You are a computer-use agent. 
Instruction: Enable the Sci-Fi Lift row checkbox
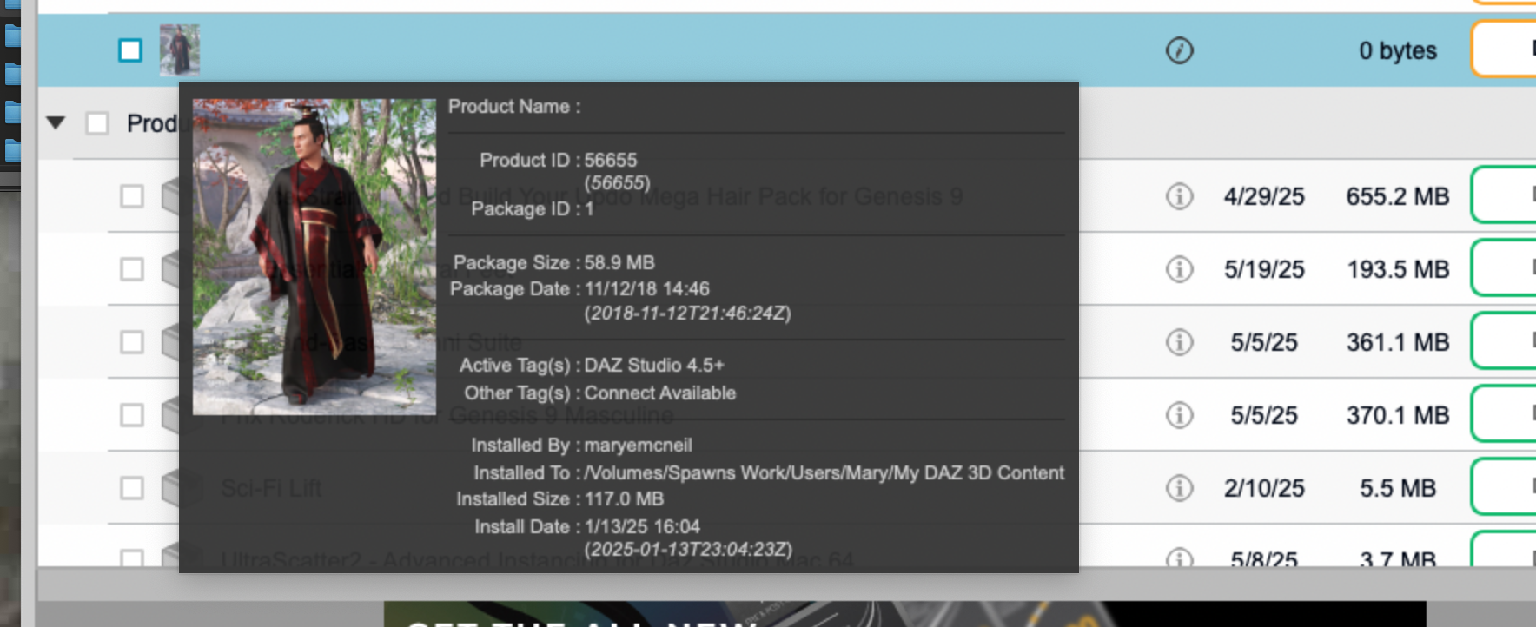132,488
